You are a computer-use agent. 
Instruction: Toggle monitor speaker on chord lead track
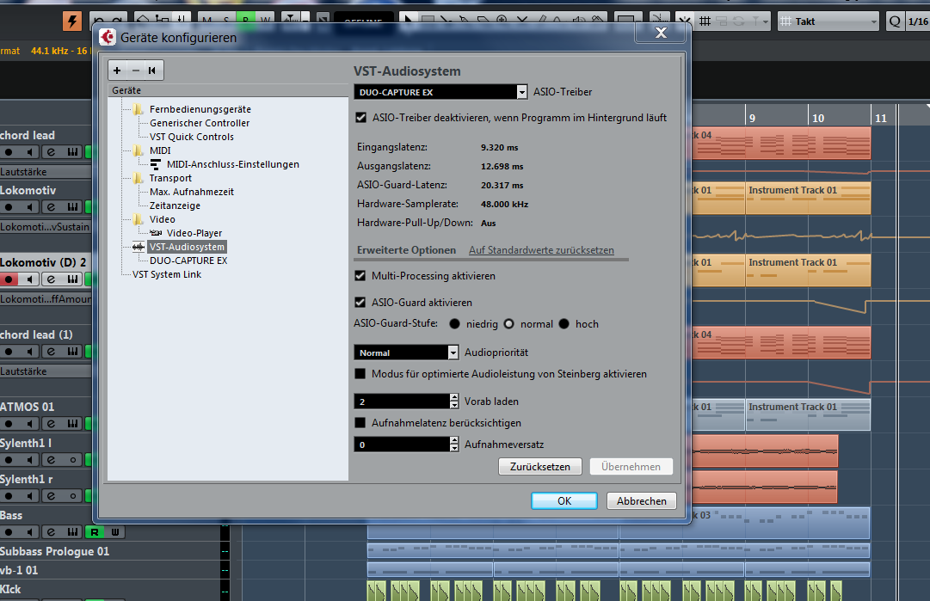(29, 152)
